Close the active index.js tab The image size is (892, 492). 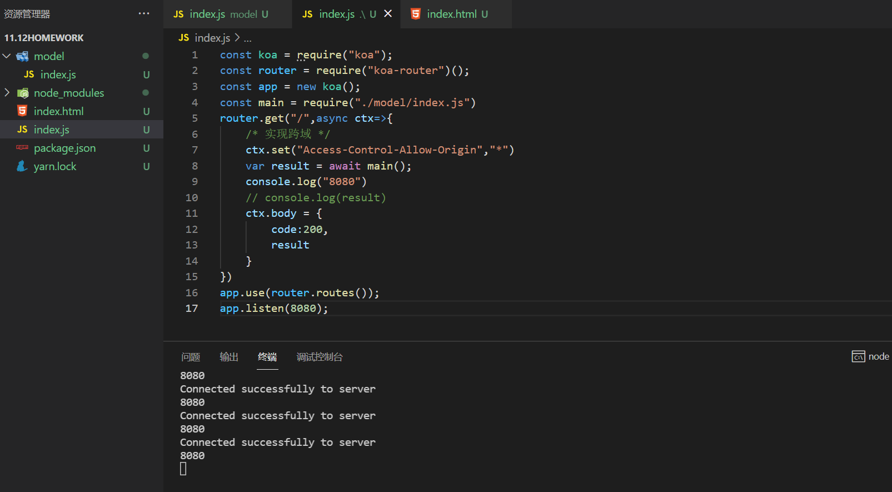[x=388, y=14]
